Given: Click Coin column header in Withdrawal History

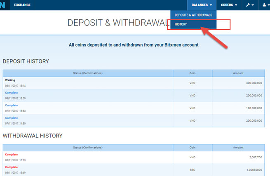Looking at the screenshot, I should point(192,147).
